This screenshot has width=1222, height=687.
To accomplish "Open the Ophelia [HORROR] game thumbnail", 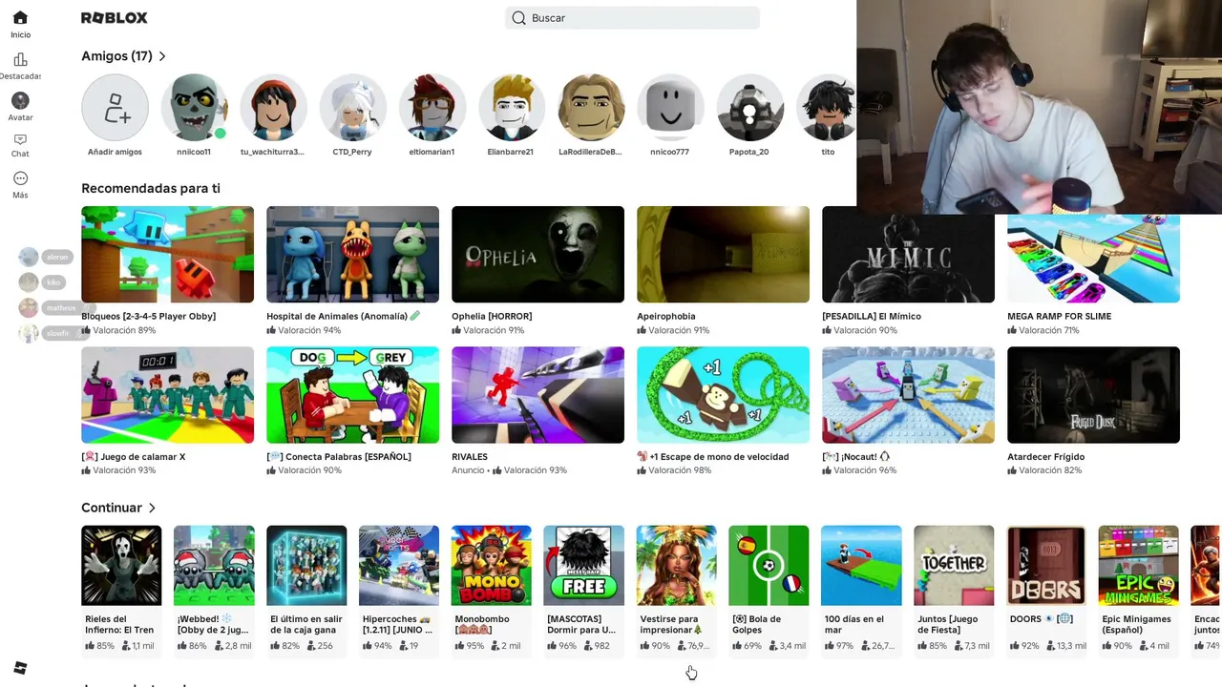I will click(x=537, y=255).
